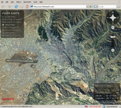Image resolution: width=121 pixels, height=108 pixels.
Task: Reload the Flash Earth page
Action: (16, 7)
